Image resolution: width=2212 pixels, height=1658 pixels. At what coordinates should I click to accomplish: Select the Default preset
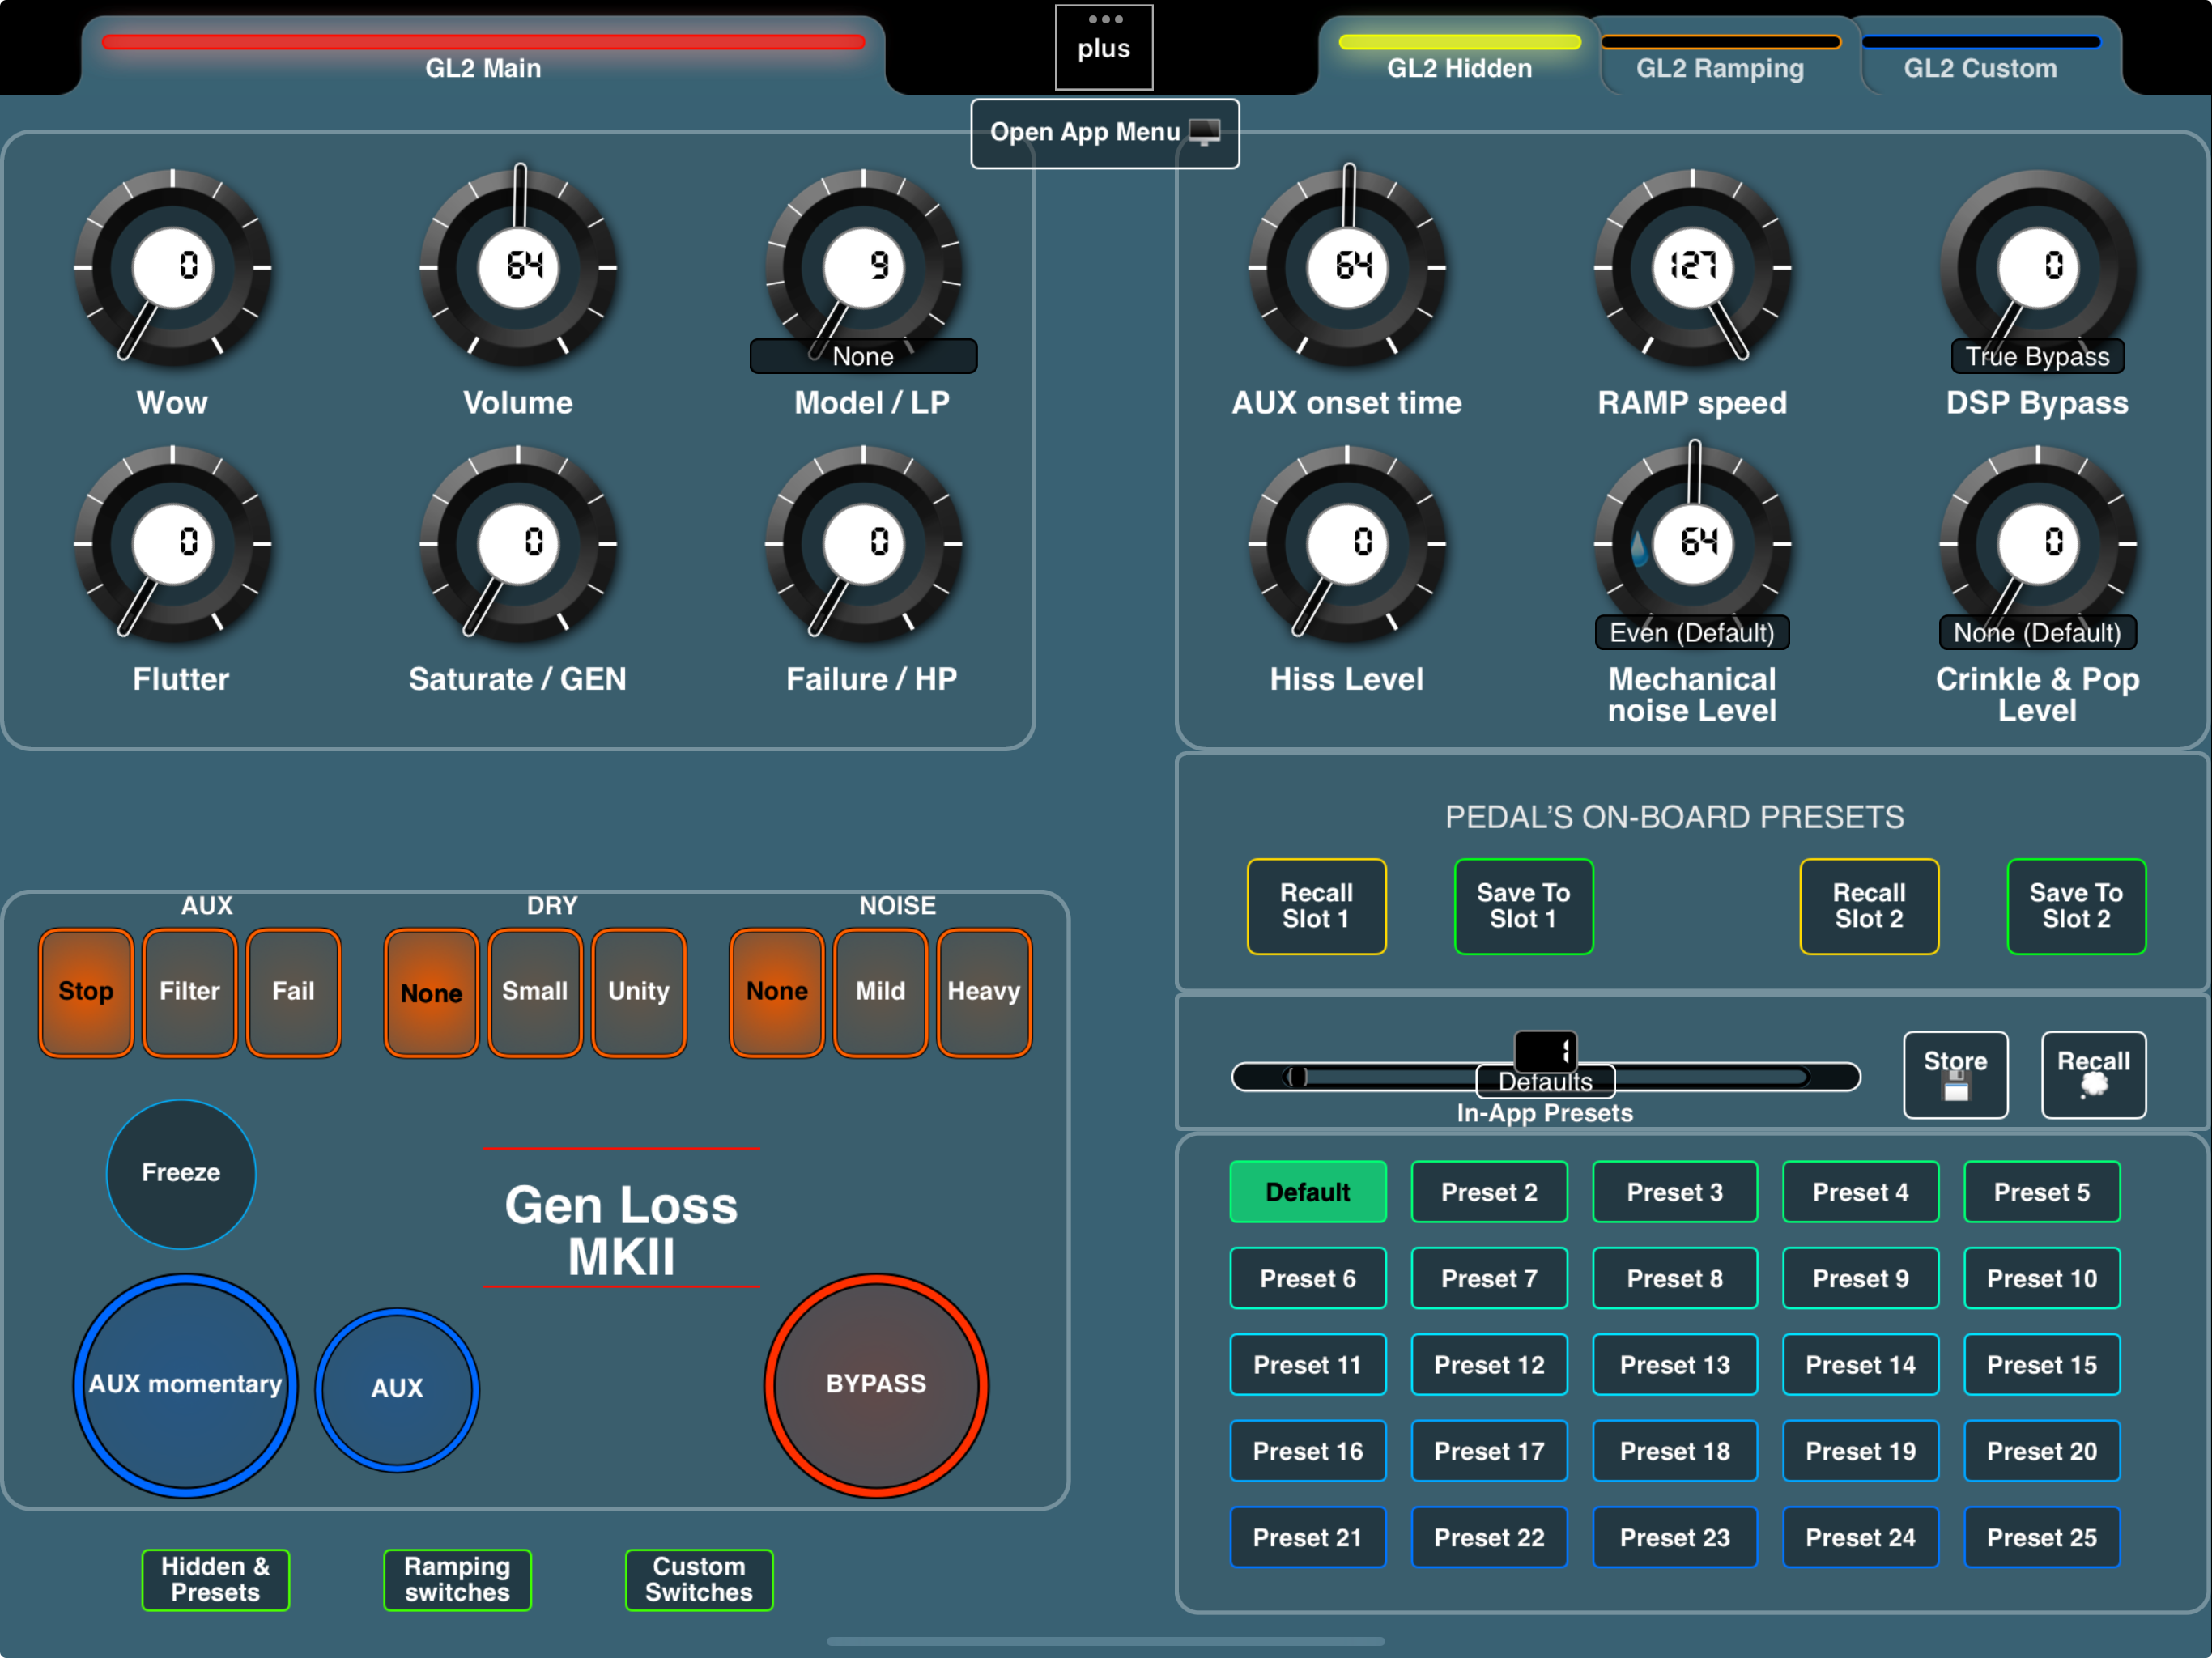(1308, 1192)
